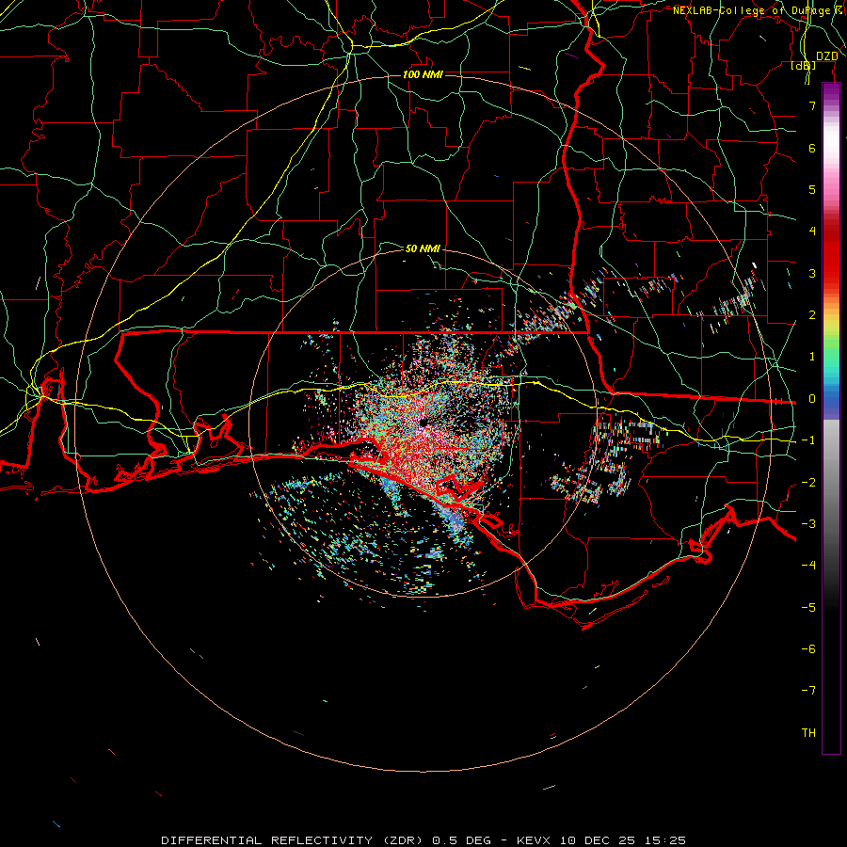Select the -7 value on the scale

(808, 691)
